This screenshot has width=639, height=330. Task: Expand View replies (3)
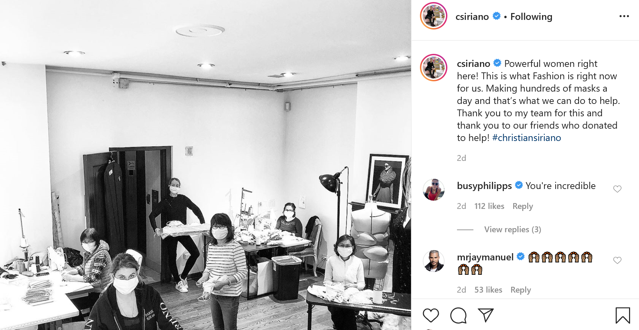pos(513,229)
